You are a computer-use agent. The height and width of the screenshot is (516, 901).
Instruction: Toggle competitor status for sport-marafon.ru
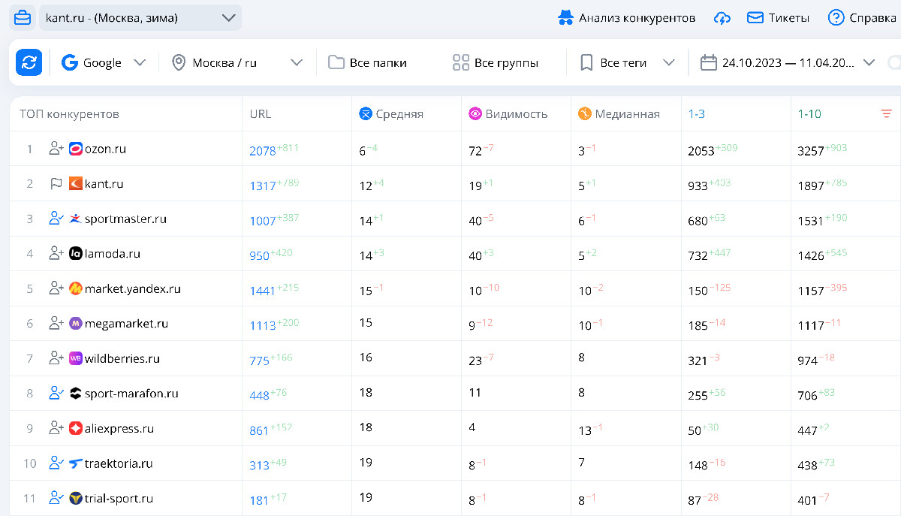tap(56, 393)
